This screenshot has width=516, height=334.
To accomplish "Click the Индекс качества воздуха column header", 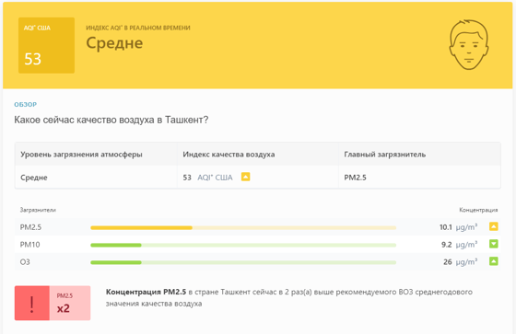I will coord(229,155).
